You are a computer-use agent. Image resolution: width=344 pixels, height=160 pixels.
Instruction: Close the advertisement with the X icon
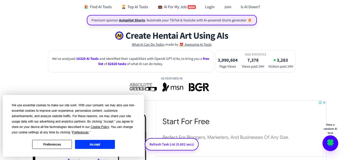click(324, 102)
